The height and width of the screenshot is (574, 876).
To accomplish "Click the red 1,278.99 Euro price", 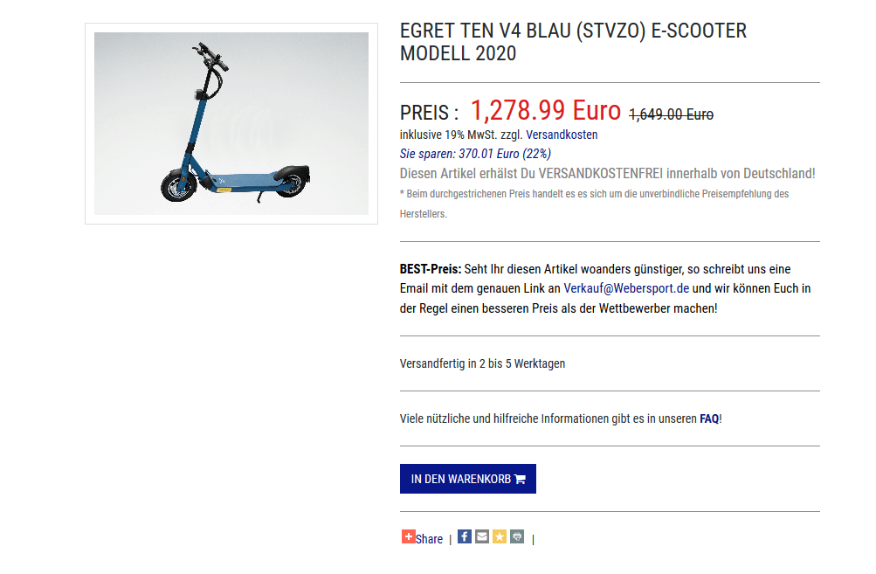I will pos(545,111).
